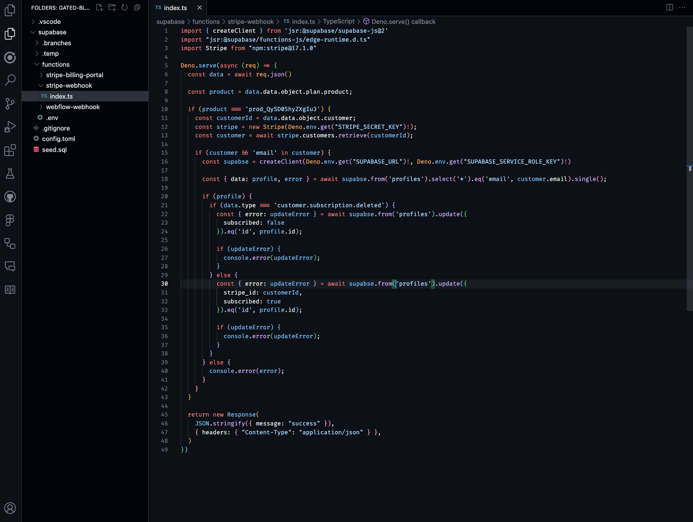
Task: Click line number 5 in the gutter
Action: (x=166, y=65)
